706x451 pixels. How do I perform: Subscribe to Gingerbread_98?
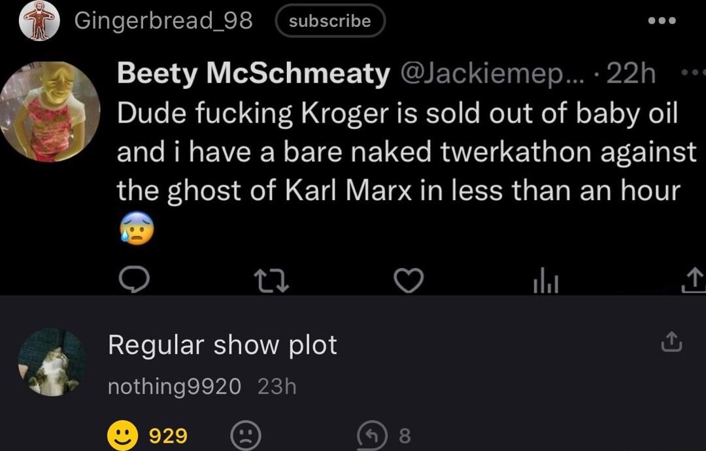click(329, 20)
